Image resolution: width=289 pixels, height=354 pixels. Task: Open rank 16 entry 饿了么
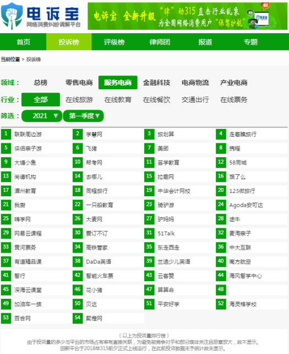[x=237, y=177]
